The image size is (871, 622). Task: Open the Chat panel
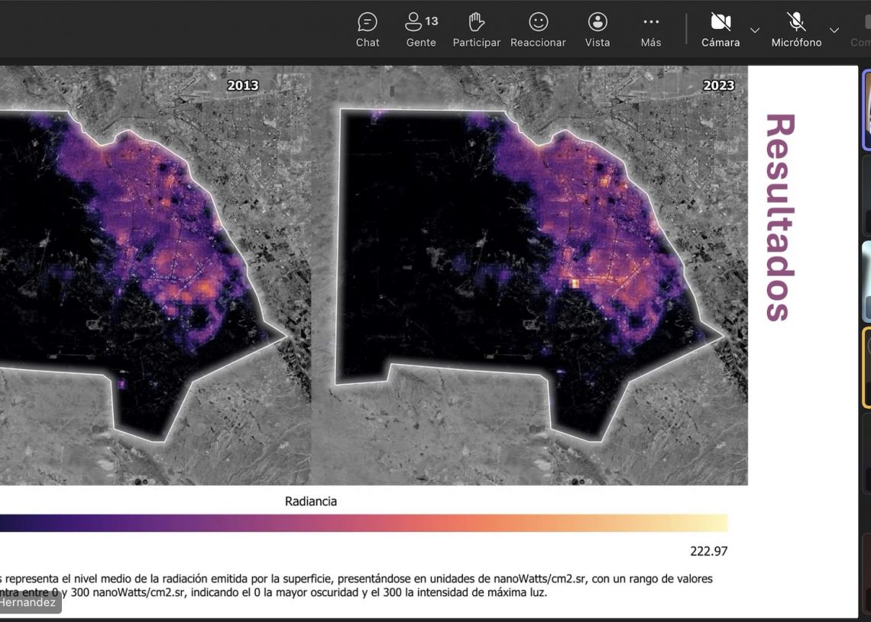coord(368,30)
